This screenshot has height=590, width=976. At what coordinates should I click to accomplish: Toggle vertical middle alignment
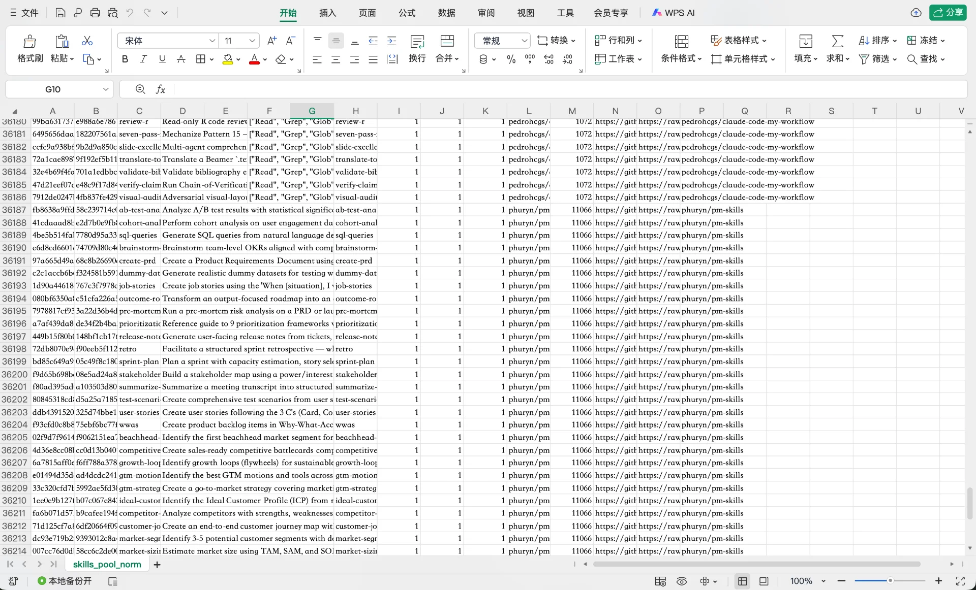tap(336, 41)
